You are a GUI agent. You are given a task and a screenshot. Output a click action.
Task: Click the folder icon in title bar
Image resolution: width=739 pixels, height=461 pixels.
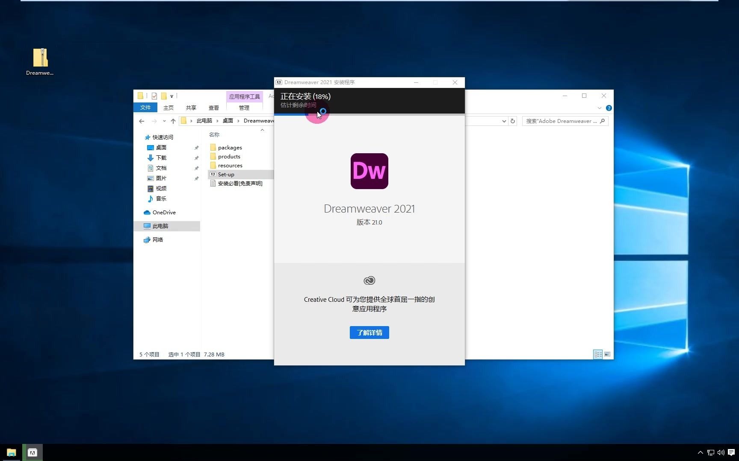coord(140,96)
